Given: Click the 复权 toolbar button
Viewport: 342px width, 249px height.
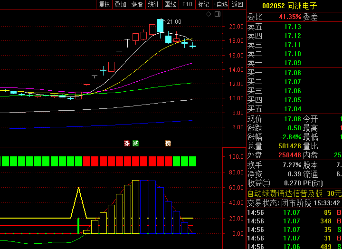Looking at the screenshot, I should pos(104,5).
